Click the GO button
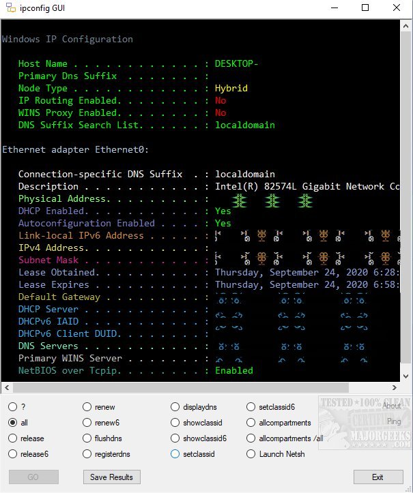Image resolution: width=413 pixels, height=493 pixels. [x=33, y=477]
